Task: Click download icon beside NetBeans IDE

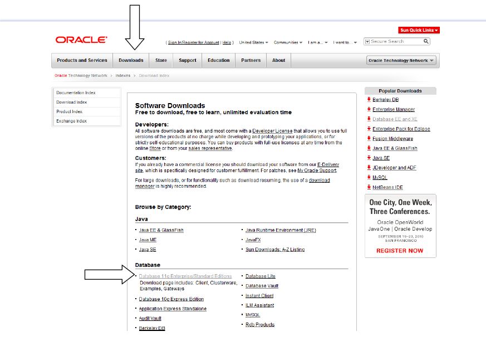Action: 369,187
